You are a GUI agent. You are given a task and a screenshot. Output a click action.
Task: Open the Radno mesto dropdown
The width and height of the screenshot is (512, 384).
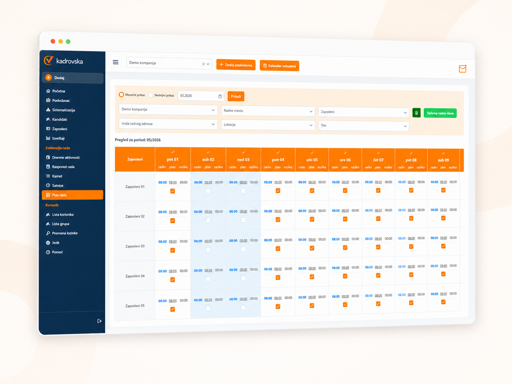tap(268, 111)
